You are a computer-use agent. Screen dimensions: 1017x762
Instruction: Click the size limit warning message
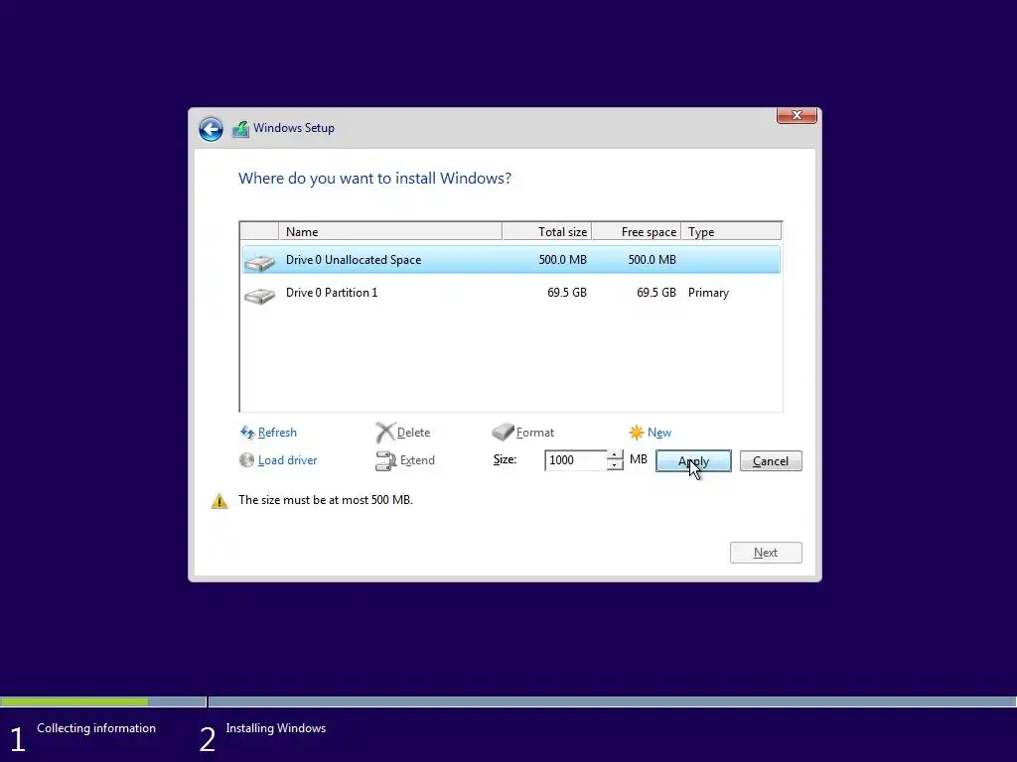coord(326,500)
